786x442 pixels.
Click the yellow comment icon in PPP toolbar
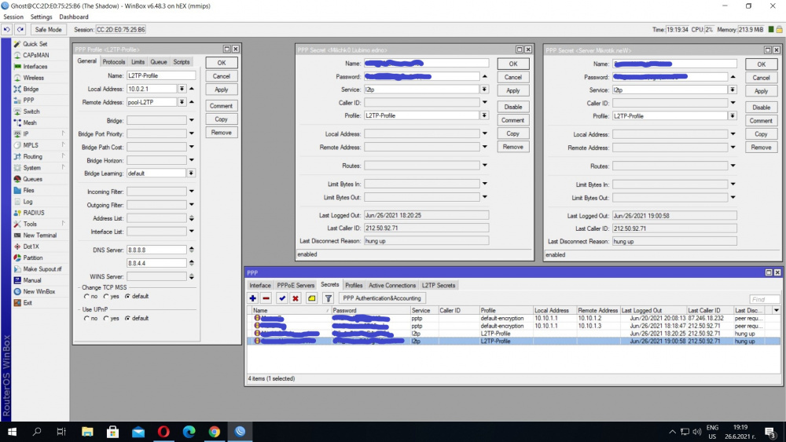point(311,298)
